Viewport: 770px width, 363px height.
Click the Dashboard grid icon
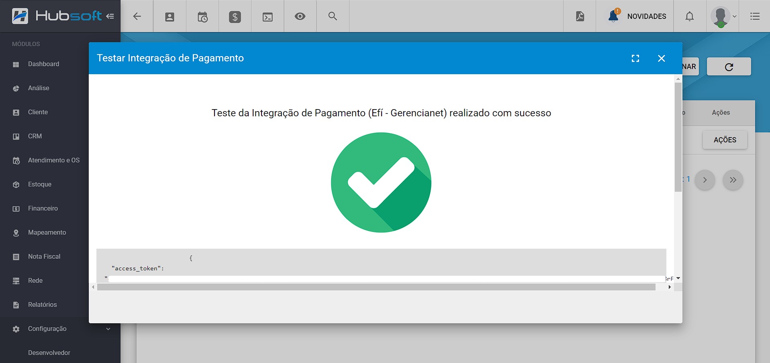pyautogui.click(x=16, y=65)
